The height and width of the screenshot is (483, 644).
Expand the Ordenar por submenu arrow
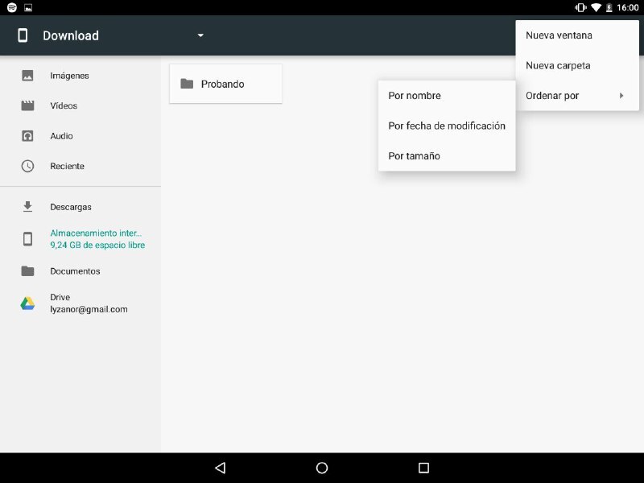click(x=621, y=96)
